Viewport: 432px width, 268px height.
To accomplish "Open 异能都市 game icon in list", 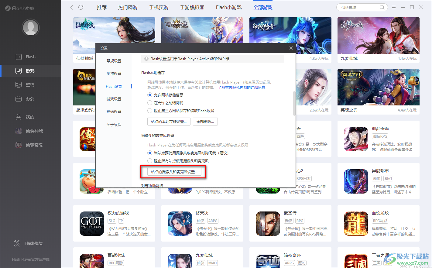I will (356, 181).
